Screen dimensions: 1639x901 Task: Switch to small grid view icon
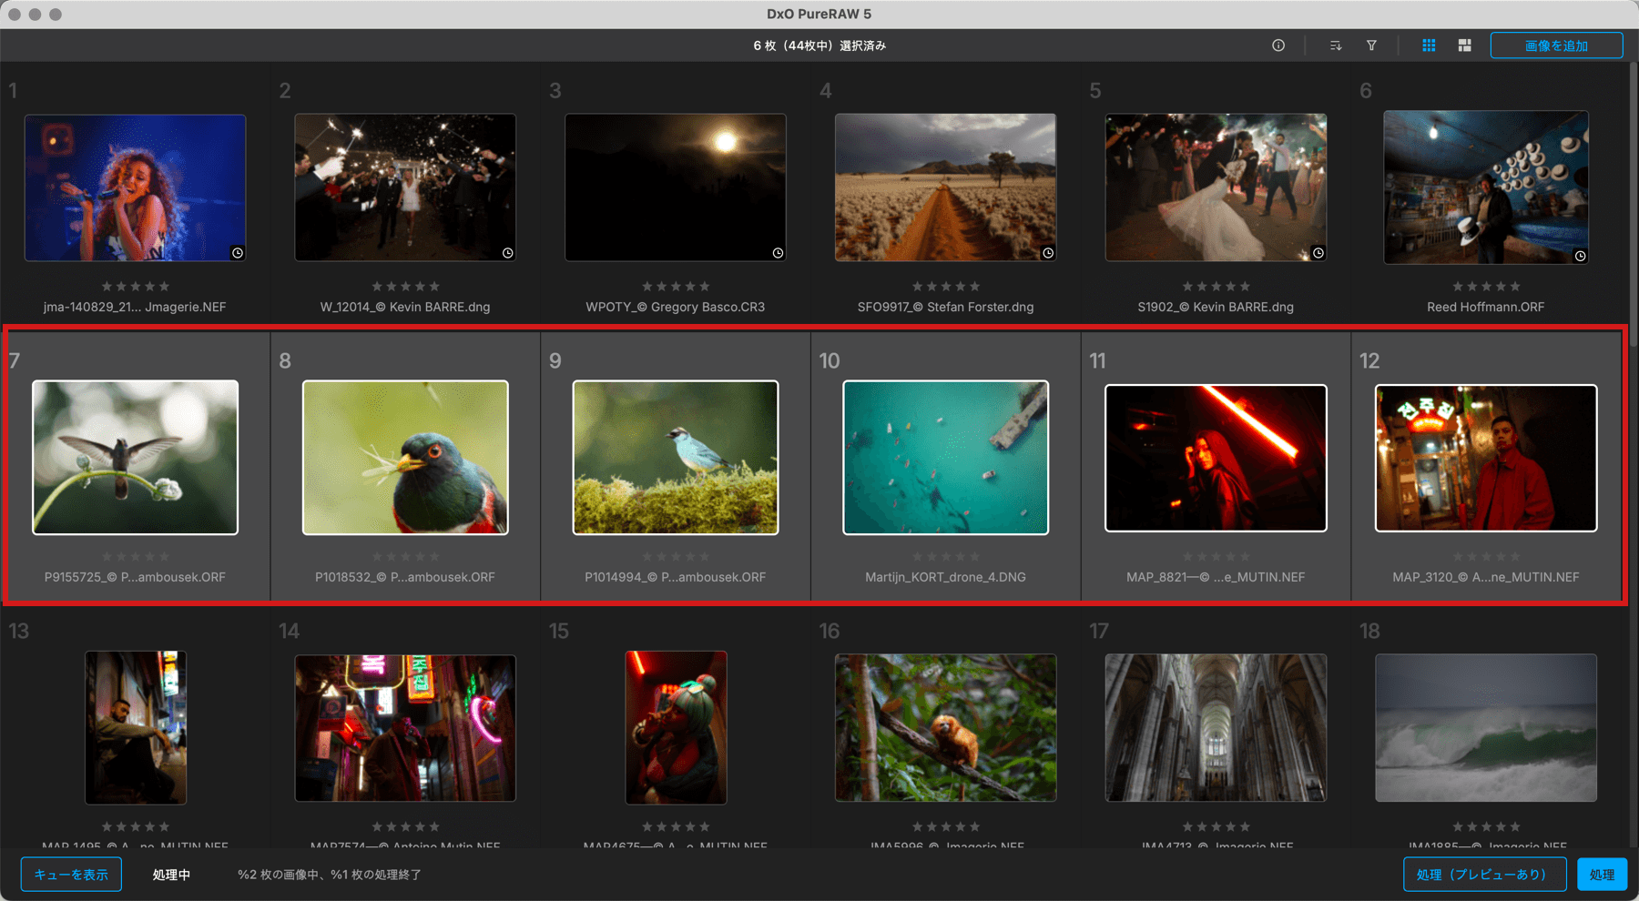tap(1429, 46)
